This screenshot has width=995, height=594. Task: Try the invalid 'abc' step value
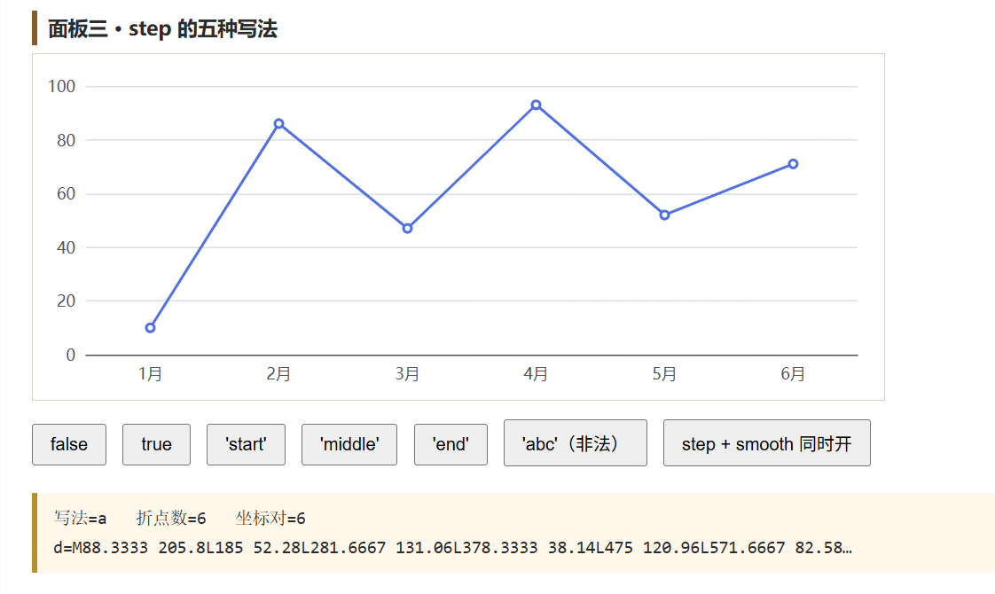point(576,443)
